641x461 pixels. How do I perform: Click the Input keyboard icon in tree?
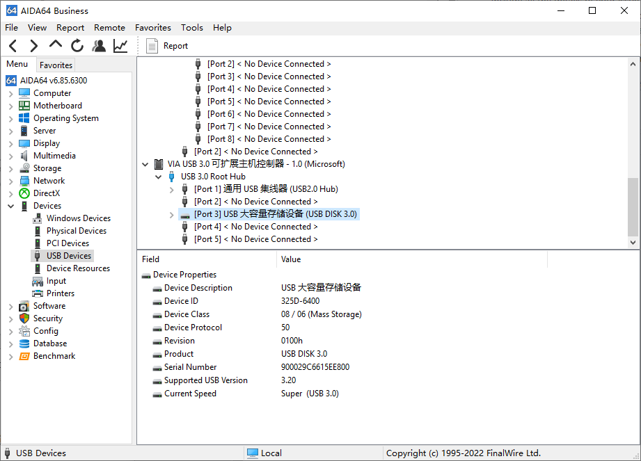coord(38,281)
